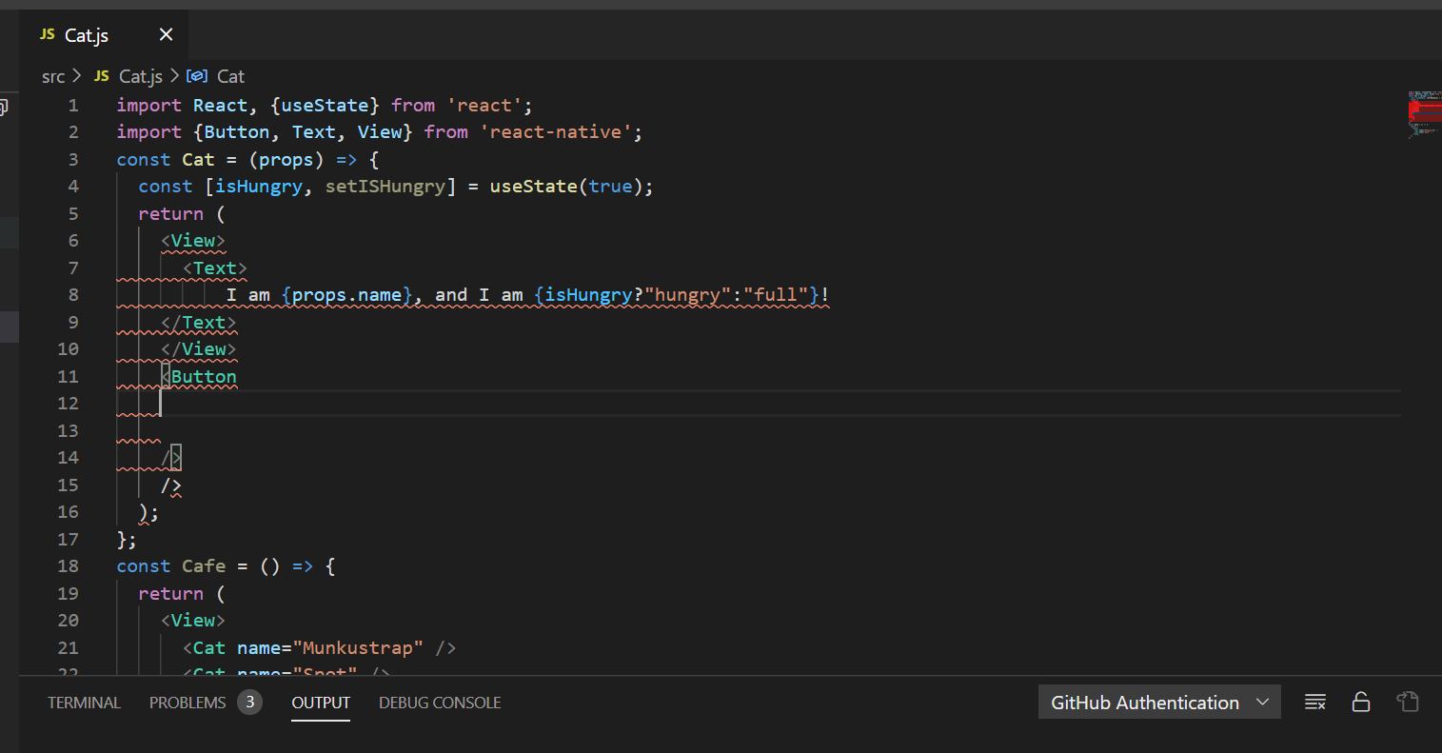
Task: Click line number 18 in the gutter
Action: point(68,566)
